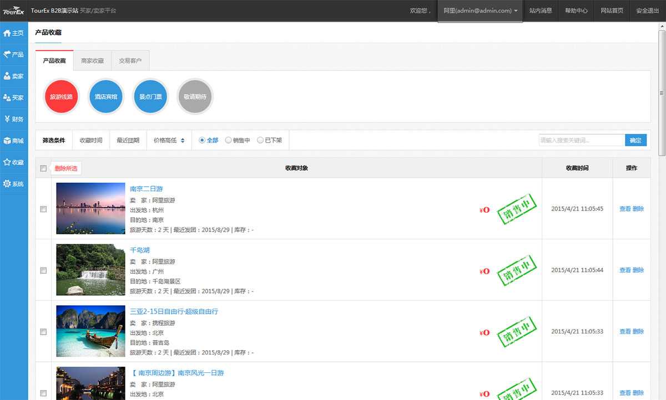Screen dimensions: 666x400
Task: Click 删除 for 南京二日游
Action: click(638, 209)
